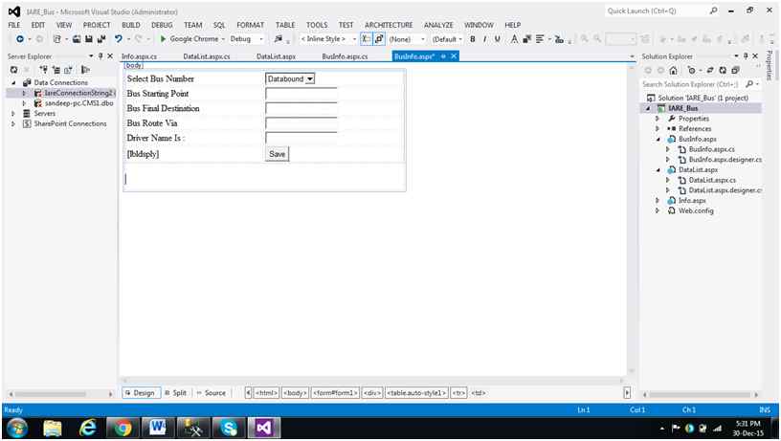This screenshot has width=781, height=441.
Task: Switch to Source view
Action: (x=212, y=393)
